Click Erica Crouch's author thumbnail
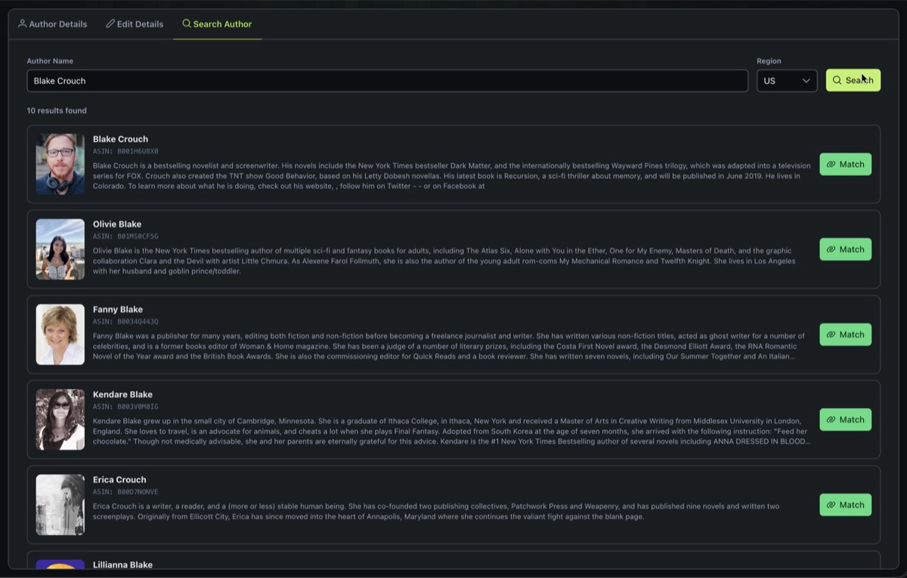 click(x=60, y=505)
